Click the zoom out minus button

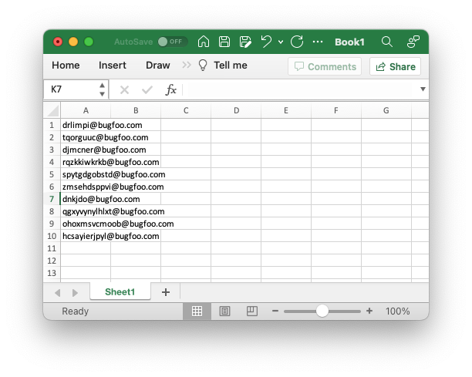click(x=275, y=311)
